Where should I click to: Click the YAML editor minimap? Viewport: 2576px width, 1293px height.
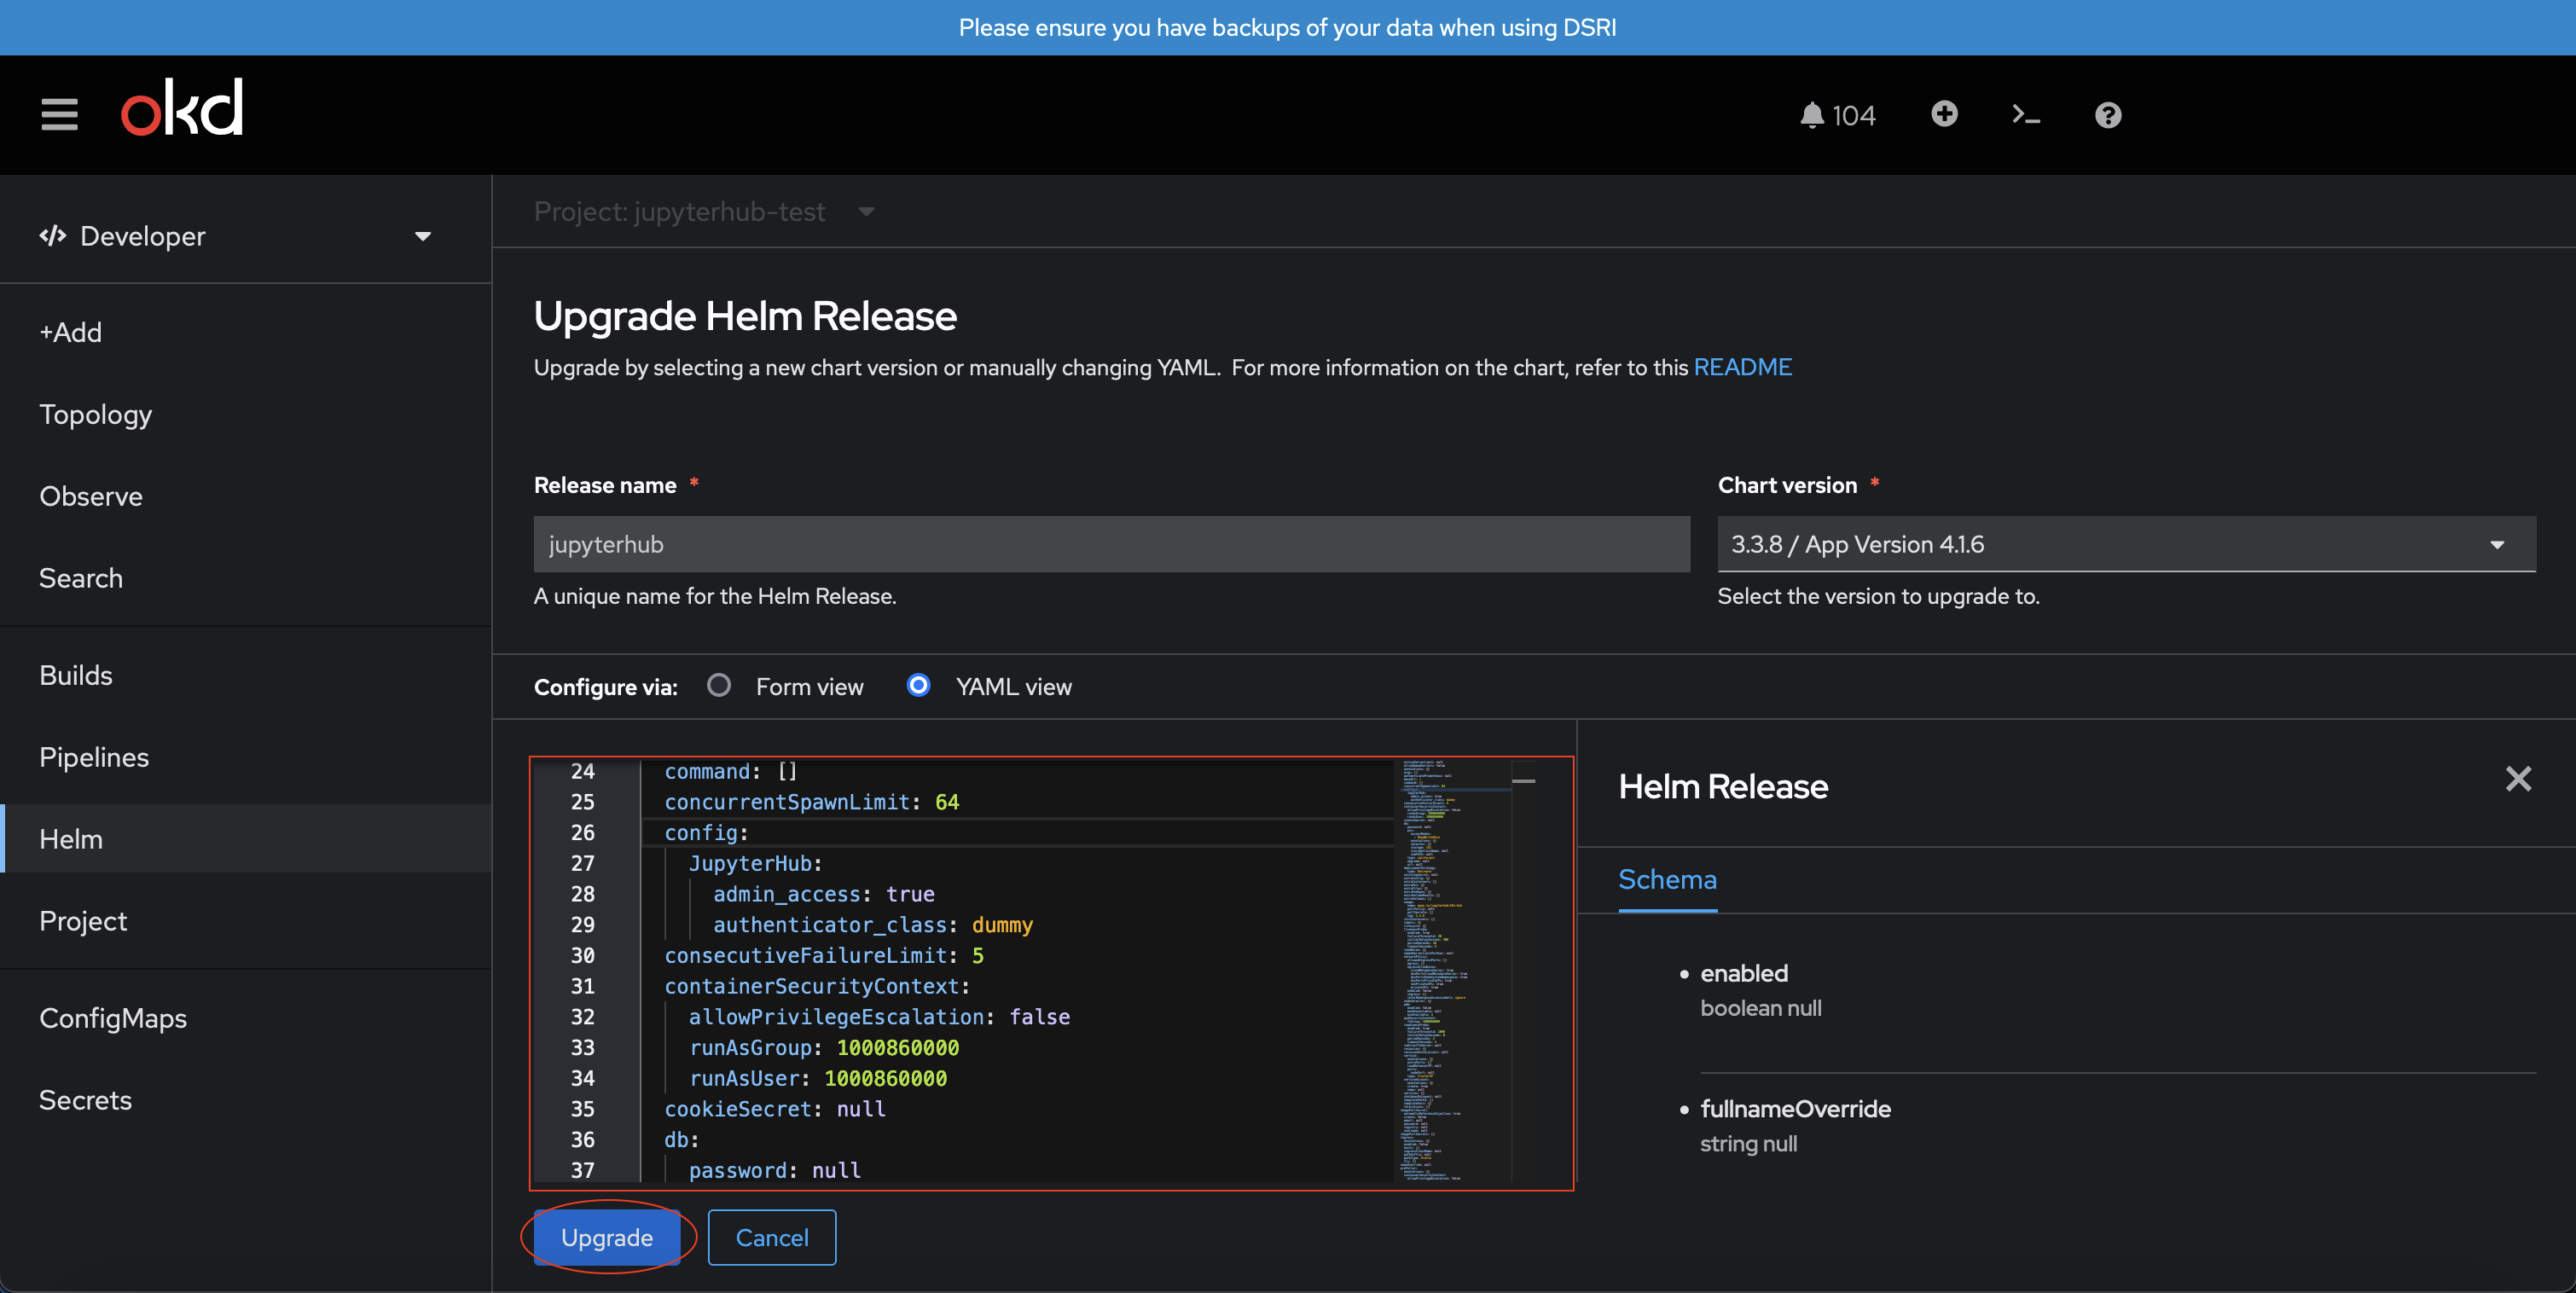pos(1452,970)
